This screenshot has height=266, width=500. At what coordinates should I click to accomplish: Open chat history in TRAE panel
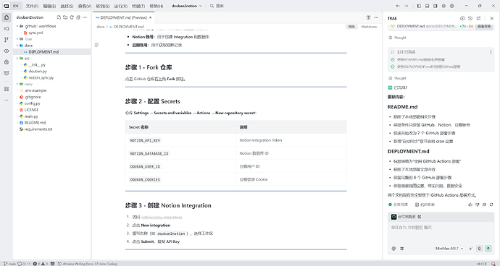click(470, 19)
